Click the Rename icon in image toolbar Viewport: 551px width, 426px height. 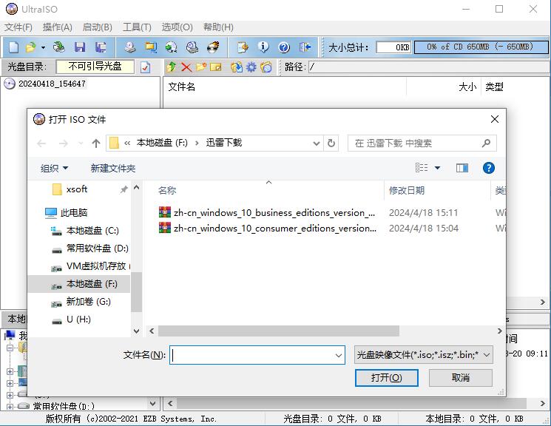coord(216,67)
